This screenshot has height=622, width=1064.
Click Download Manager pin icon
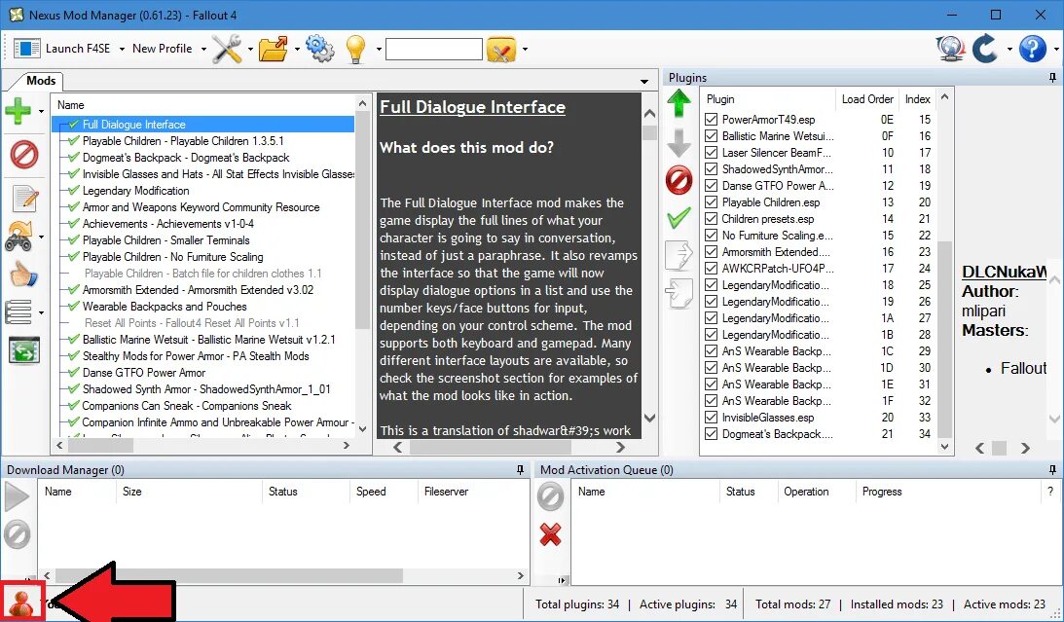tap(521, 469)
